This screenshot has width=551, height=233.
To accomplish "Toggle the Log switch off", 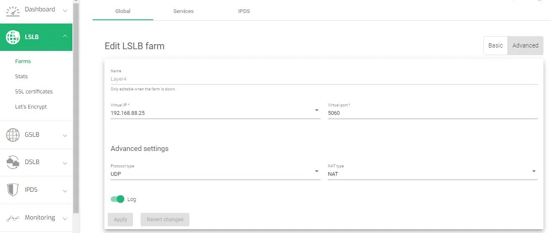I will click(118, 199).
